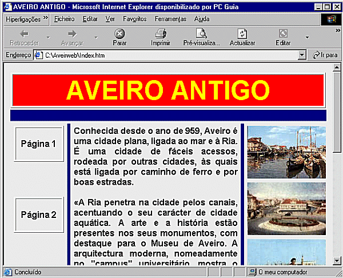
Task: Click the address field showing C:\Aveirweb\Index.htm
Action: 171,55
